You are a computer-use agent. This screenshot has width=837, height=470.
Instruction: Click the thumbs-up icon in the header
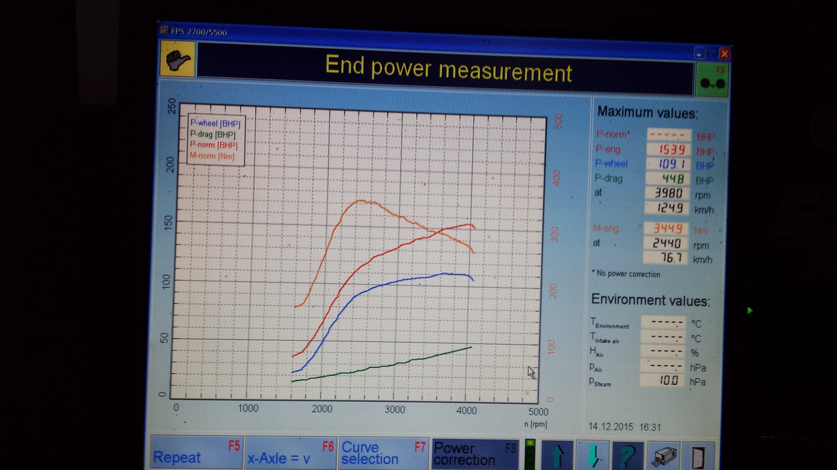pos(177,59)
